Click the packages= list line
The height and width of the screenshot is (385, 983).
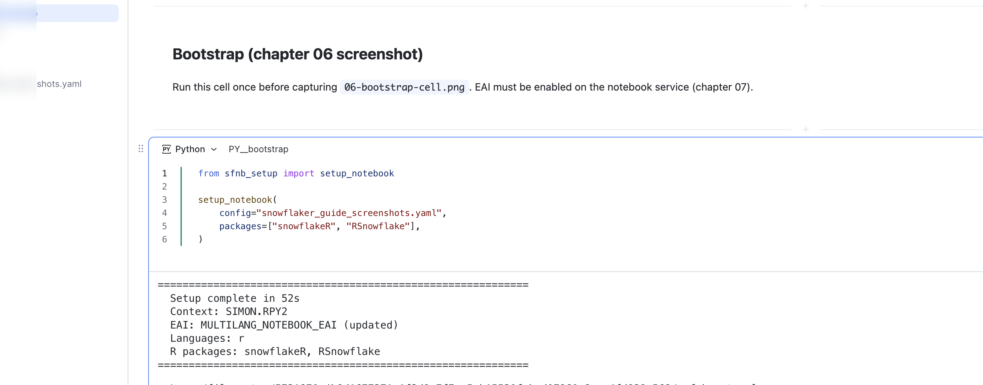point(319,226)
